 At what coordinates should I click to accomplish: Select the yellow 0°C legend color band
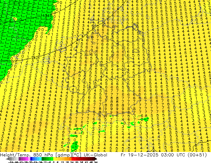pos(54,159)
